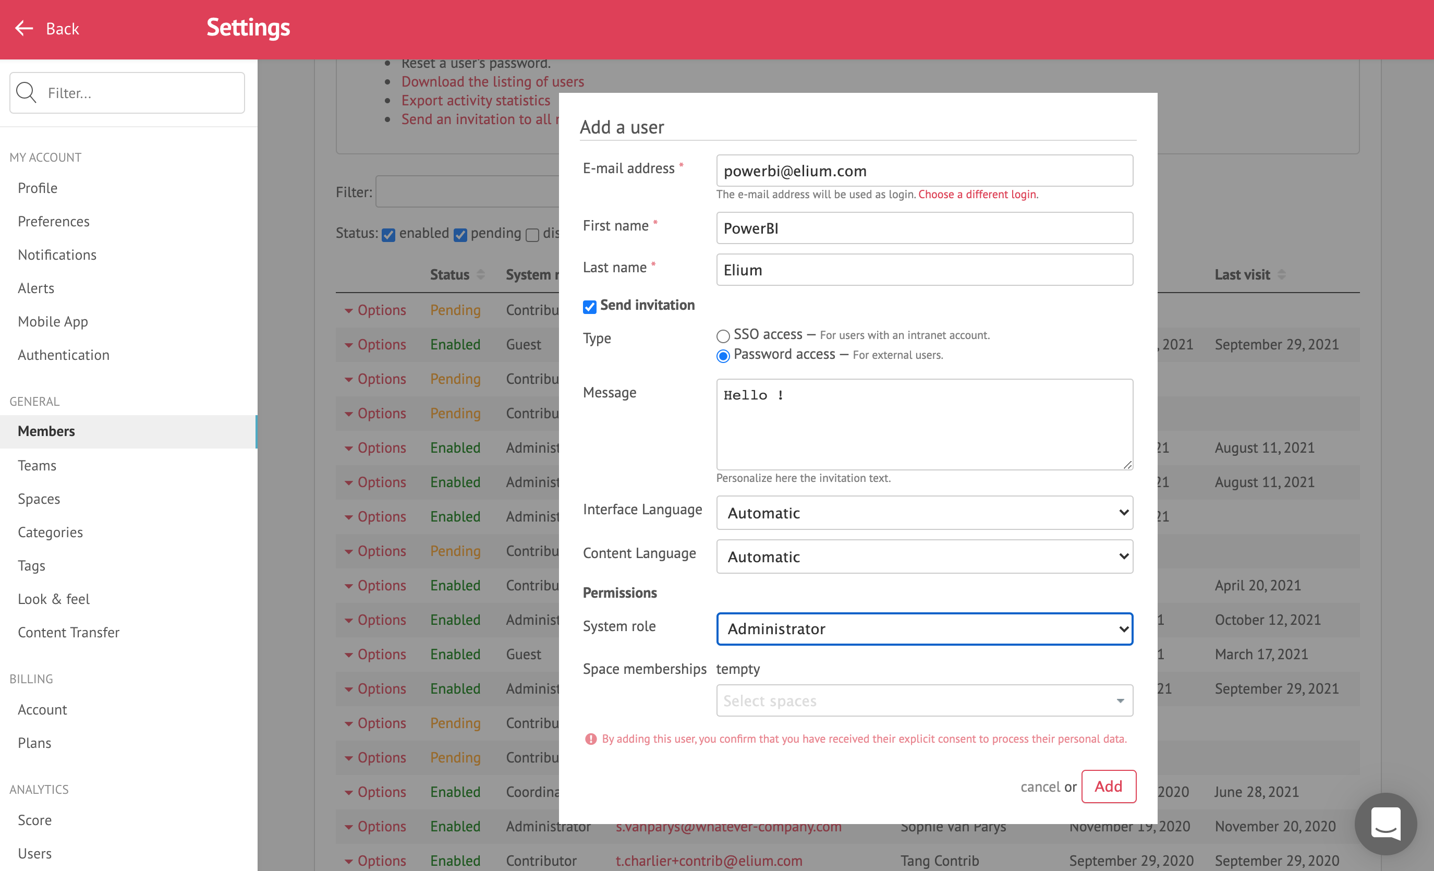Screen dimensions: 1434x871
Task: Click into the Message text area
Action: click(924, 425)
